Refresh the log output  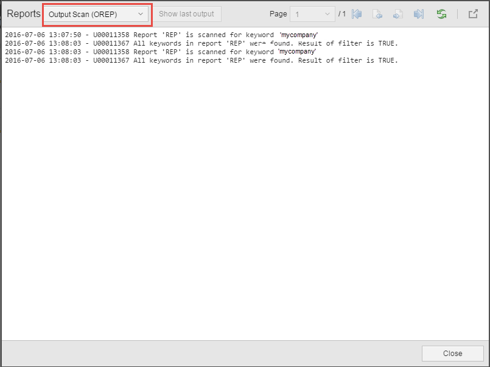[441, 14]
